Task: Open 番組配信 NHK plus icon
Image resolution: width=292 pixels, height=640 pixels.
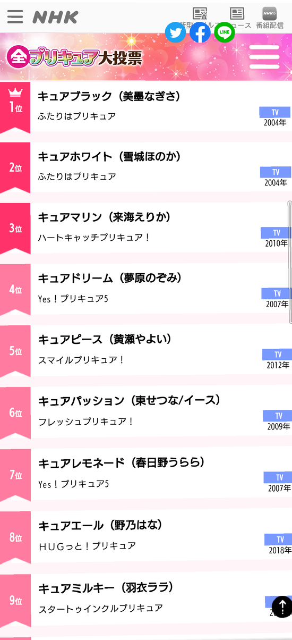Action: [270, 18]
